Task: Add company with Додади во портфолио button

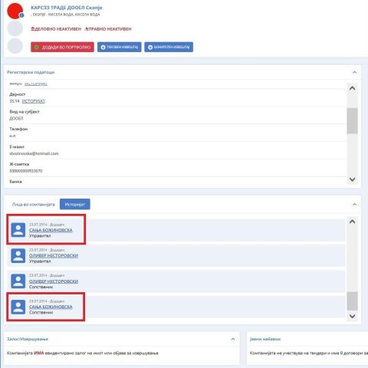Action: pyautogui.click(x=62, y=47)
